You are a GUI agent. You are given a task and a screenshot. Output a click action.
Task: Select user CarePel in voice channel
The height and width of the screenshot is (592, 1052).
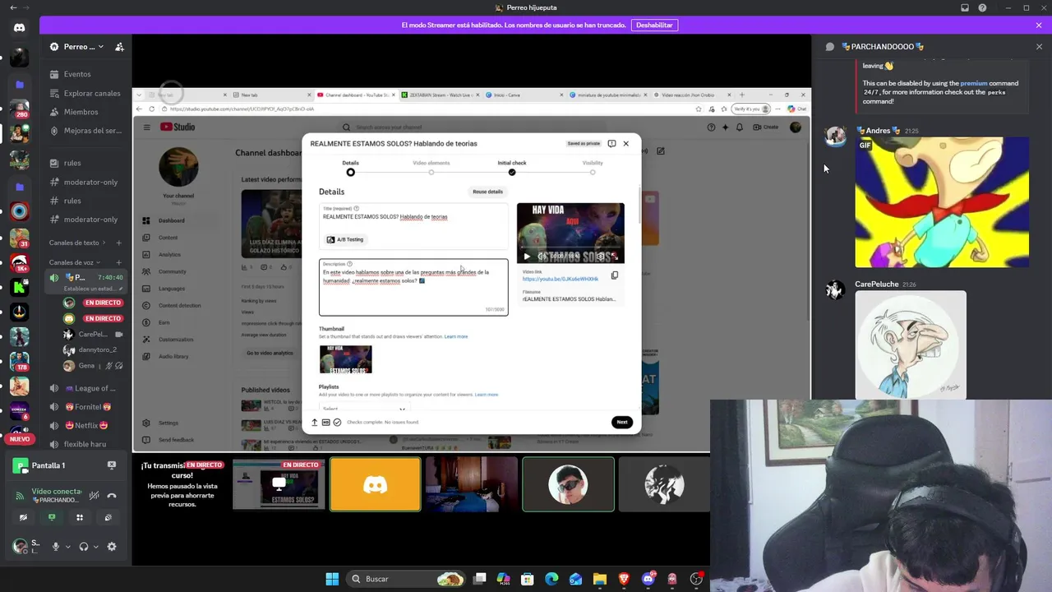coord(93,335)
